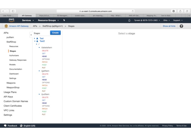Open the Privacy Policy footer link

[167, 126]
